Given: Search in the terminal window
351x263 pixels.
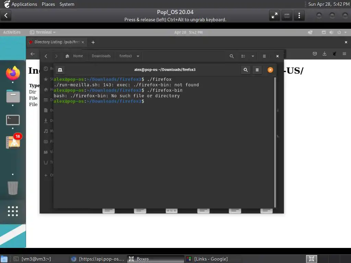Looking at the screenshot, I should [x=245, y=70].
